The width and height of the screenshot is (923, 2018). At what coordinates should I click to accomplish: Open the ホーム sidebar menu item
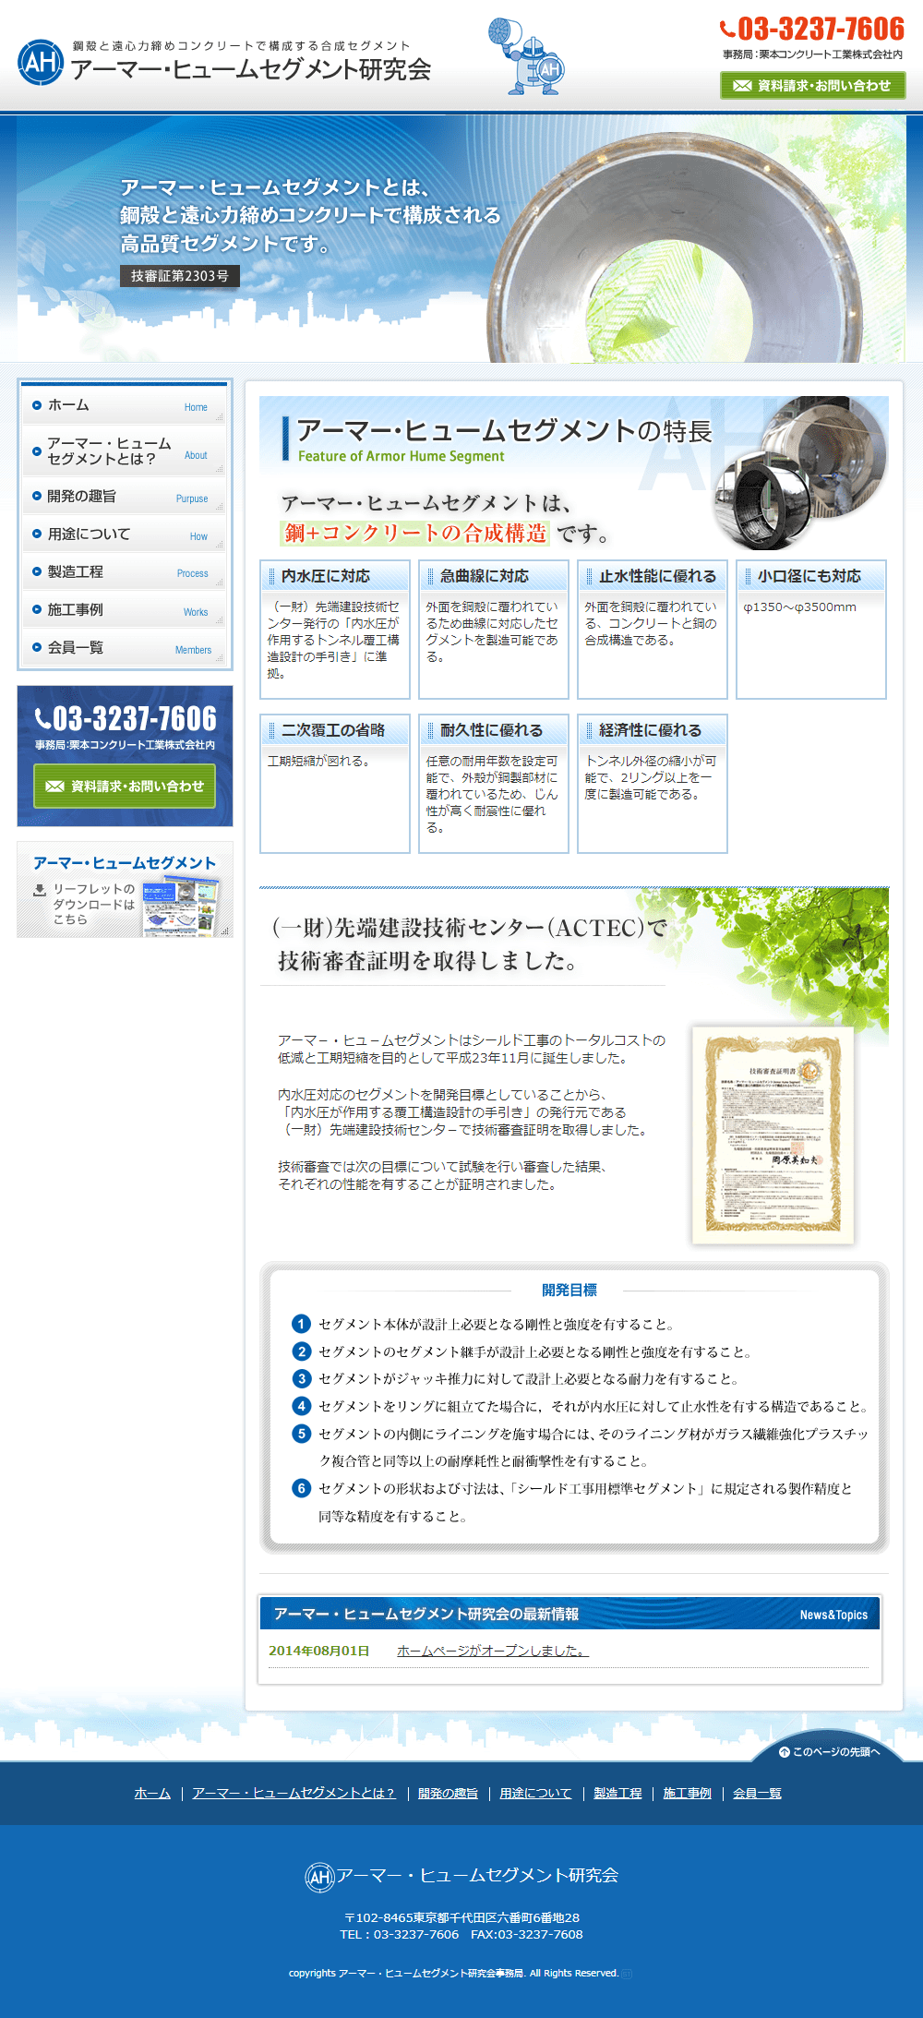[x=125, y=405]
